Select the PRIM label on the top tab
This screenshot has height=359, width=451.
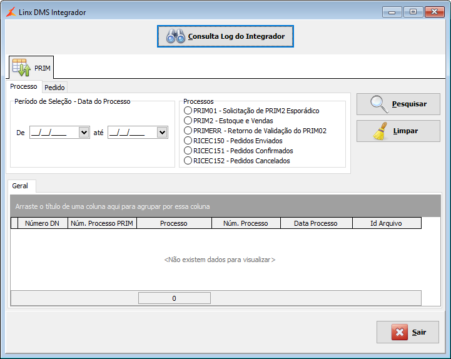tap(43, 68)
